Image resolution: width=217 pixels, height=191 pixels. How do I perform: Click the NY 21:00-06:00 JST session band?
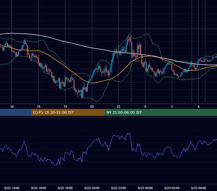[x=161, y=112]
